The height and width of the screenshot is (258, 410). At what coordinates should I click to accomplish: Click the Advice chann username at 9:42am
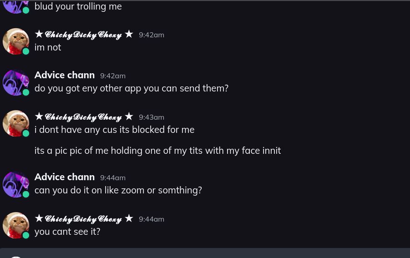click(65, 75)
